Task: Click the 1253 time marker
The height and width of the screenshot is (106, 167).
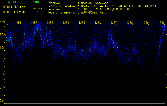Action: click(x=50, y=23)
